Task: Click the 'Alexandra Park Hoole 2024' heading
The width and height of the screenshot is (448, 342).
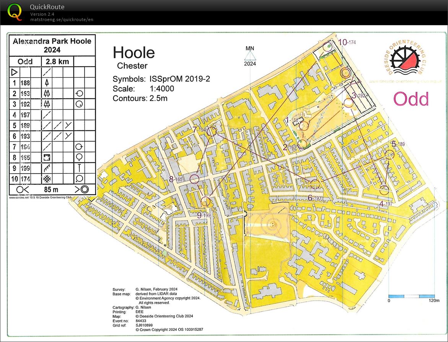Action: [x=52, y=46]
